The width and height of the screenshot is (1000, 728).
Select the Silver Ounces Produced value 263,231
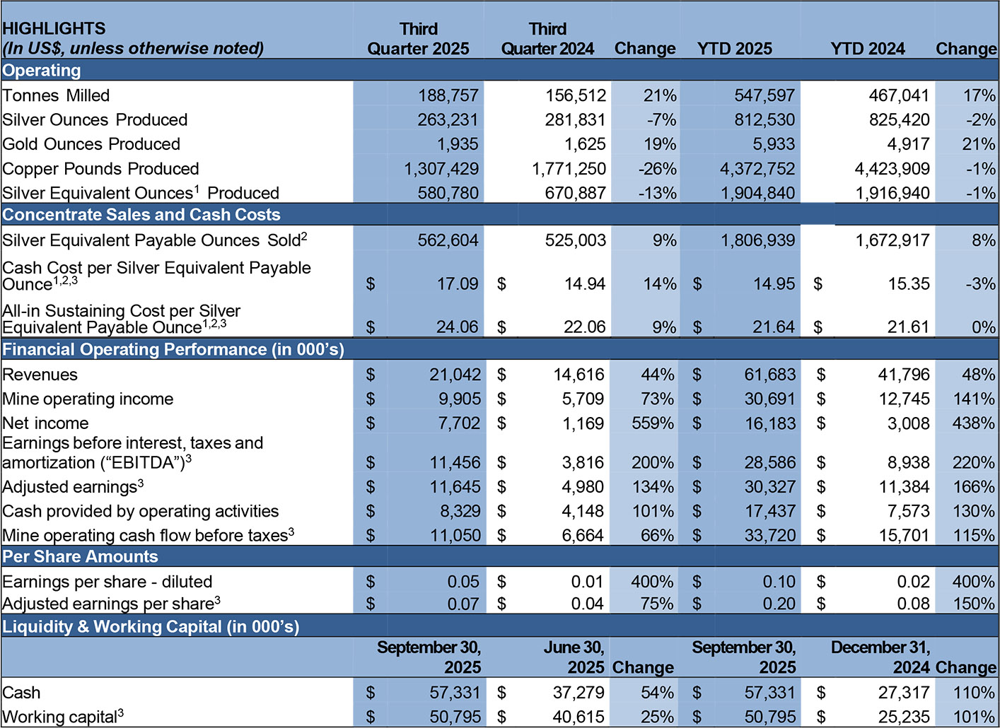(x=448, y=119)
